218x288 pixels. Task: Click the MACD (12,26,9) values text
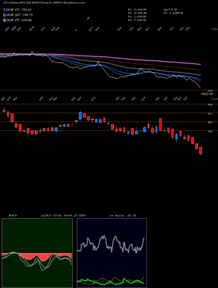coord(60,215)
